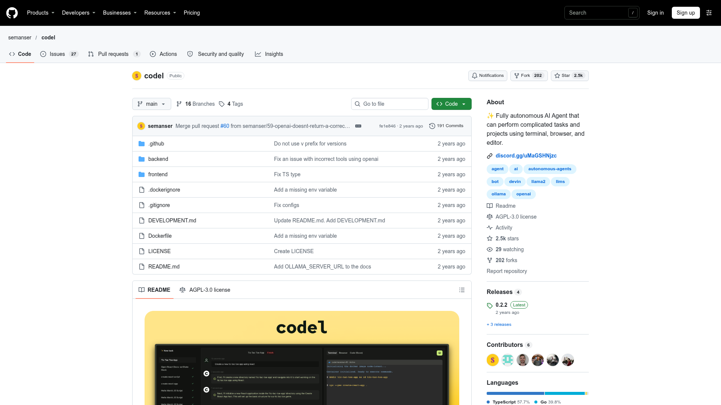The height and width of the screenshot is (405, 721).
Task: Click the Sign up button
Action: (x=686, y=13)
